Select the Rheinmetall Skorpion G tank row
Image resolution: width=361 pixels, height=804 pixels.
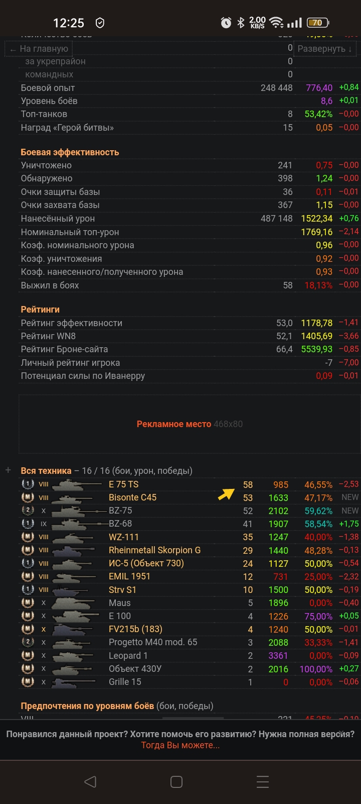[154, 550]
